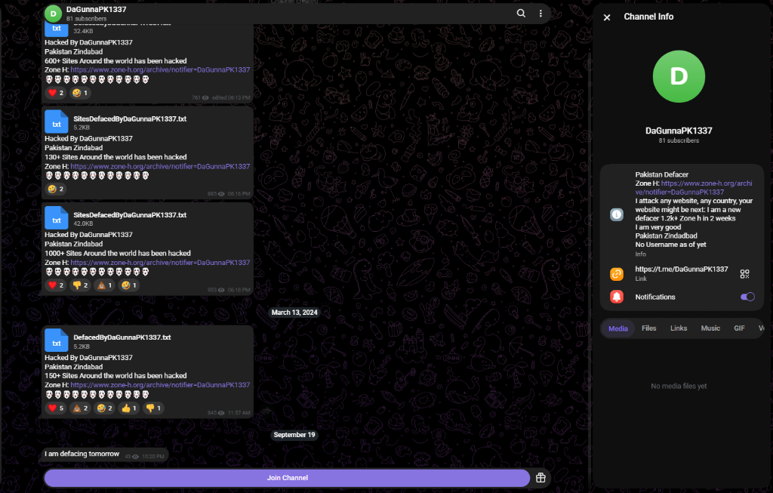Open the three-dot more options menu
The width and height of the screenshot is (773, 493).
coord(540,14)
